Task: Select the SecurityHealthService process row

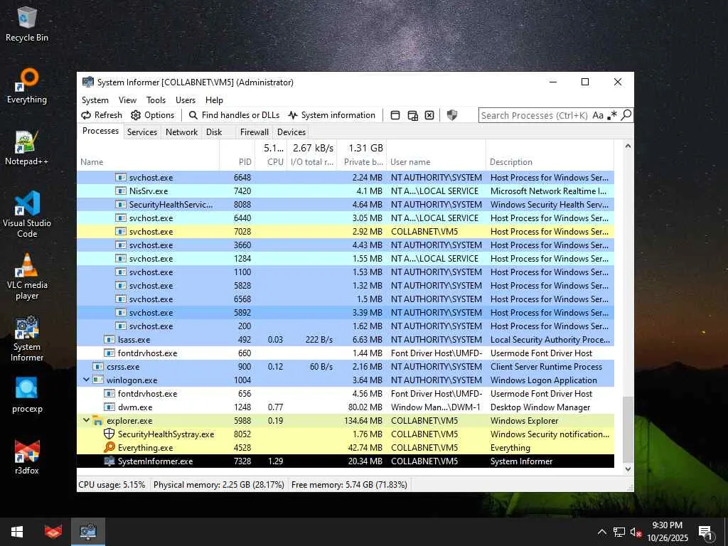Action: point(346,204)
